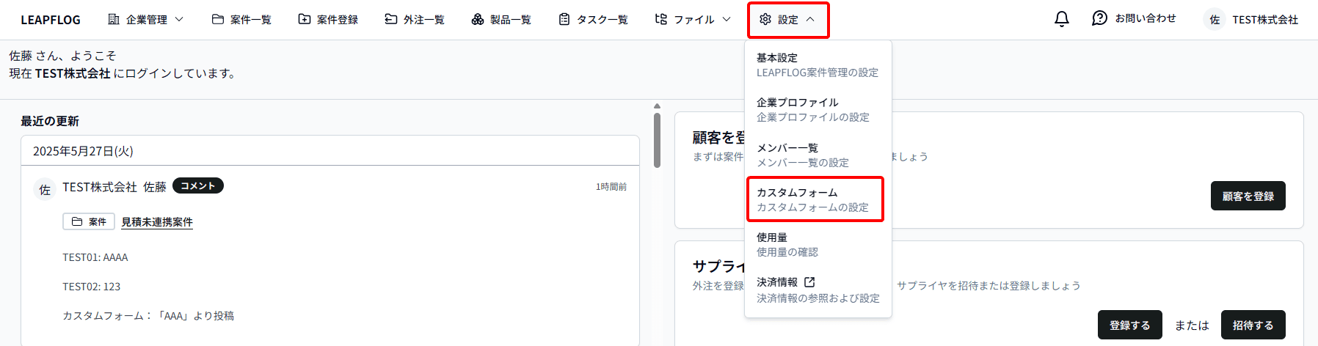Open 基本設定 in the settings menu

click(x=816, y=65)
